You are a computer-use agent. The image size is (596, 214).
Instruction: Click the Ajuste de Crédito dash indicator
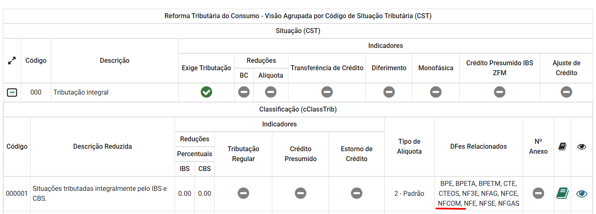coord(566,92)
